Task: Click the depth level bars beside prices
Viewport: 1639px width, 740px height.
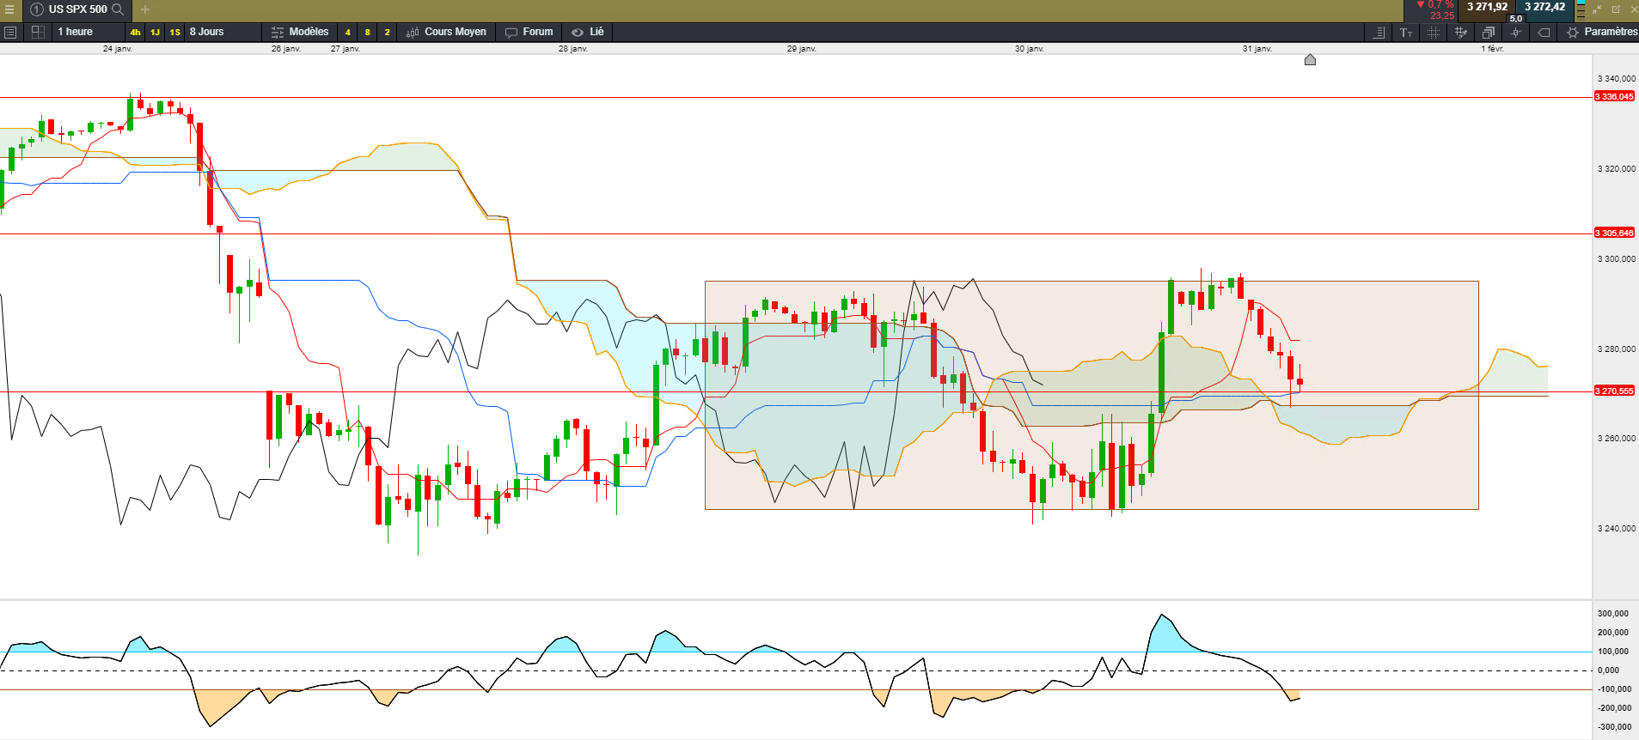Action: coord(1581,10)
